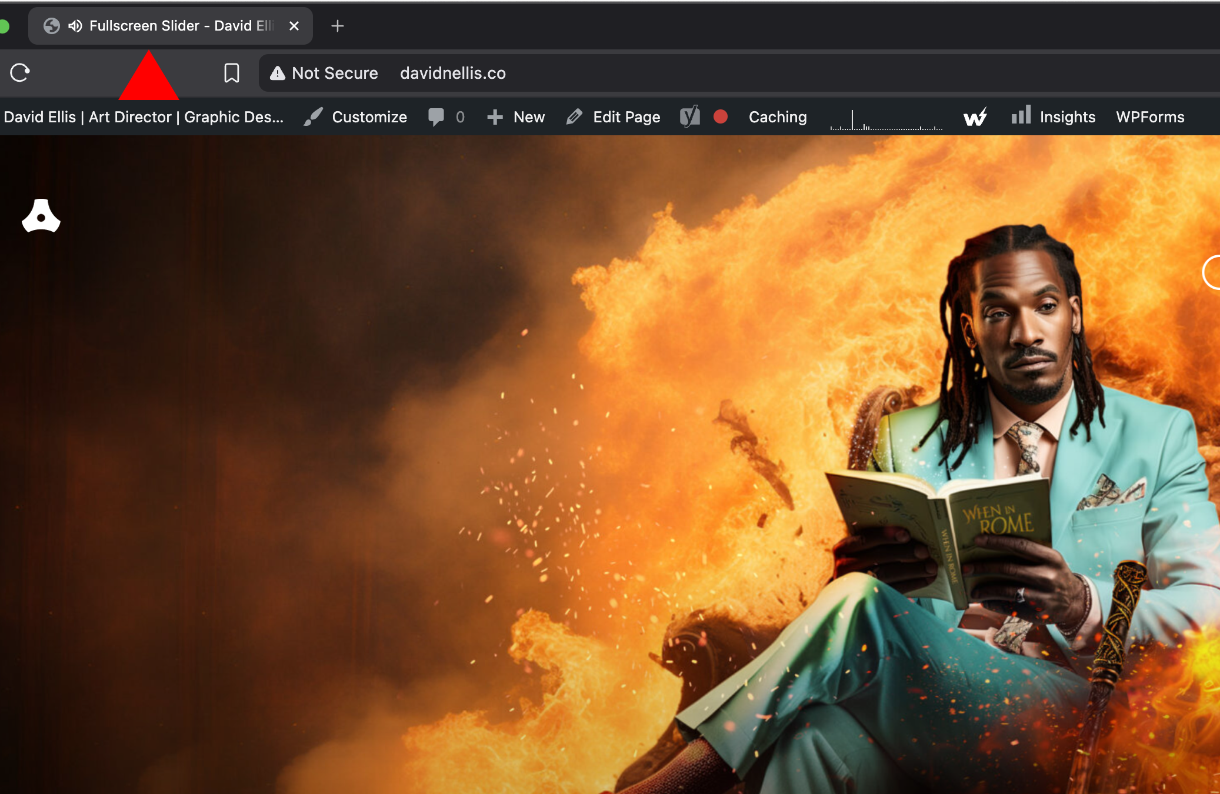Reload the current page
The width and height of the screenshot is (1220, 794).
pos(20,73)
